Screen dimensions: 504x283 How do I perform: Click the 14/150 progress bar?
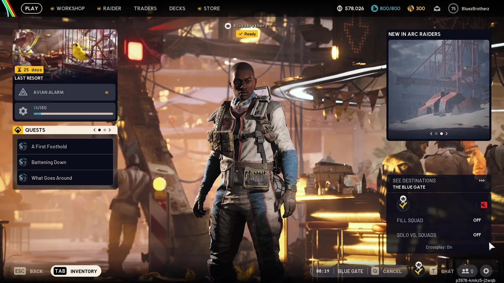73,114
